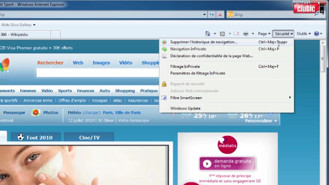Select Supprimer l'historique de navigation

coord(227,42)
